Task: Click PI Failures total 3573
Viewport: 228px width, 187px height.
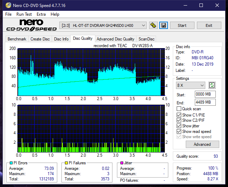Action: coord(105,179)
